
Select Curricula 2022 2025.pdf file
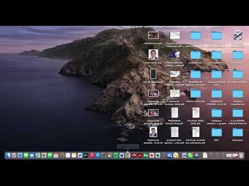pyautogui.click(x=196, y=113)
